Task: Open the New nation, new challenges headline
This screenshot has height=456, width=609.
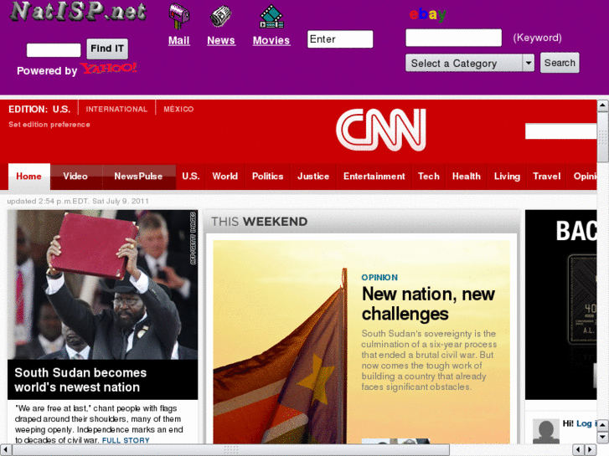Action: click(428, 304)
